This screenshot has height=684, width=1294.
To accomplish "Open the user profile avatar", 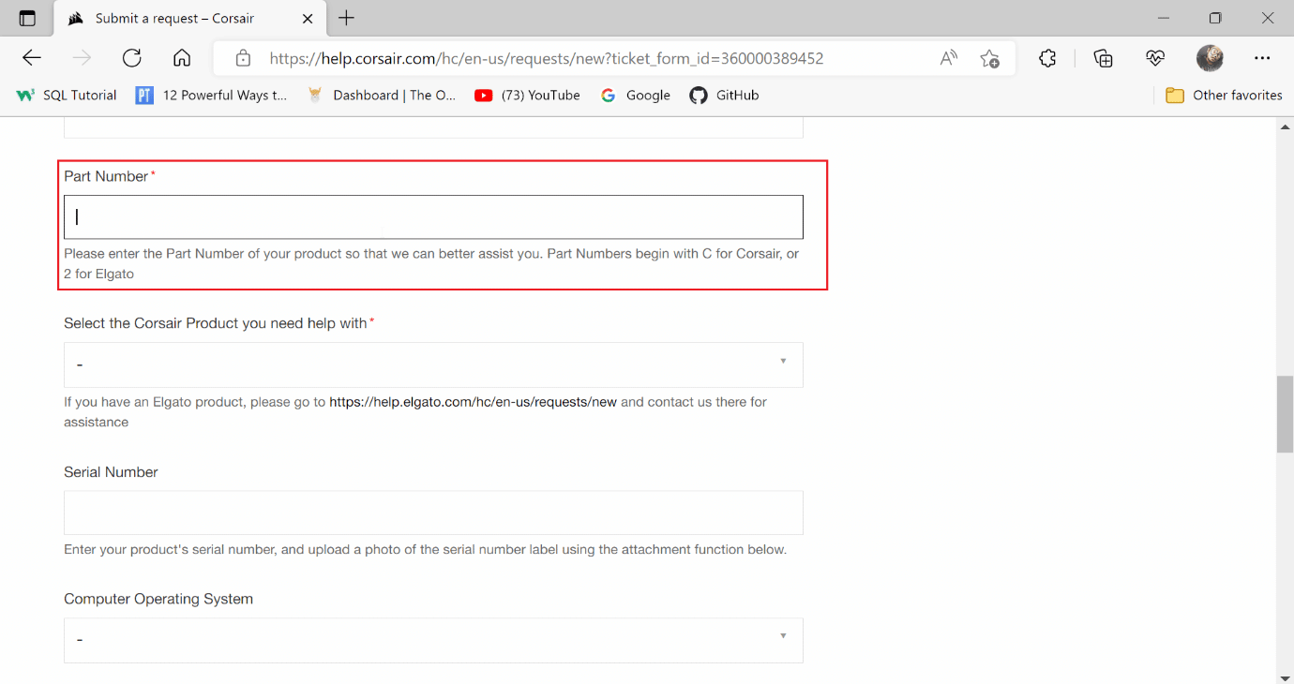I will coord(1210,58).
